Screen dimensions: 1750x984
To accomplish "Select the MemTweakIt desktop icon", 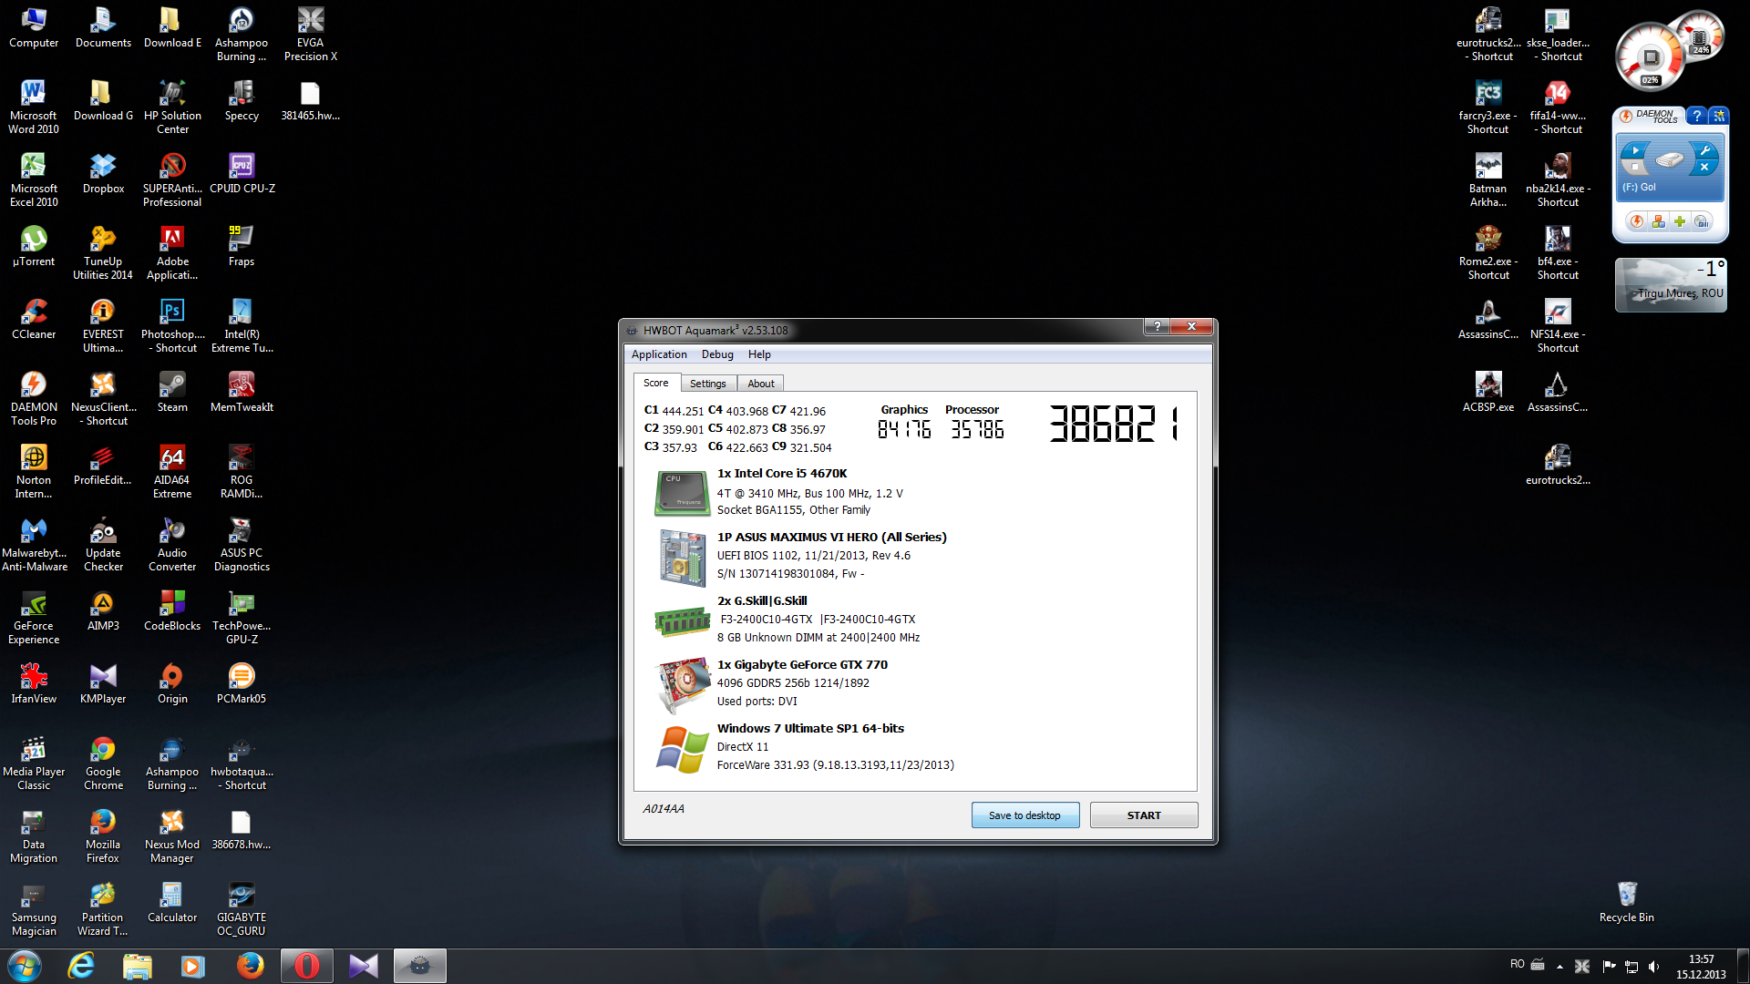I will tap(242, 393).
